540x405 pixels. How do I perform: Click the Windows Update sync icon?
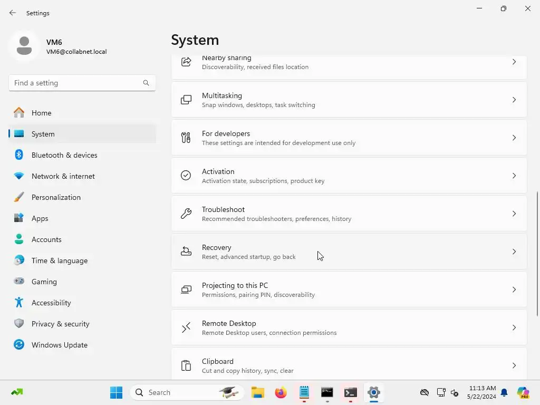tap(19, 344)
